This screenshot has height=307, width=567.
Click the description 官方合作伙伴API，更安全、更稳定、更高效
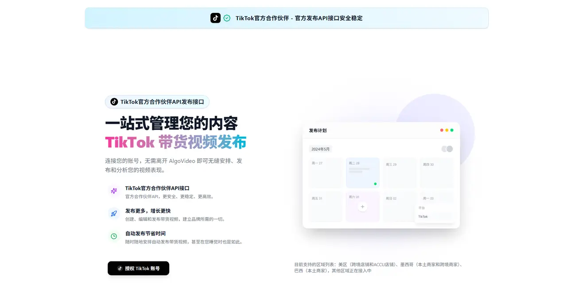(170, 197)
